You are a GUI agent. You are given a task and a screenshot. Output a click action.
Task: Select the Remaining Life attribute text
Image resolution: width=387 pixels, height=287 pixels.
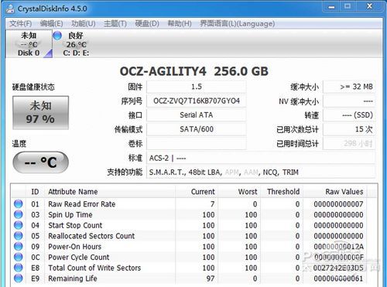click(x=73, y=278)
